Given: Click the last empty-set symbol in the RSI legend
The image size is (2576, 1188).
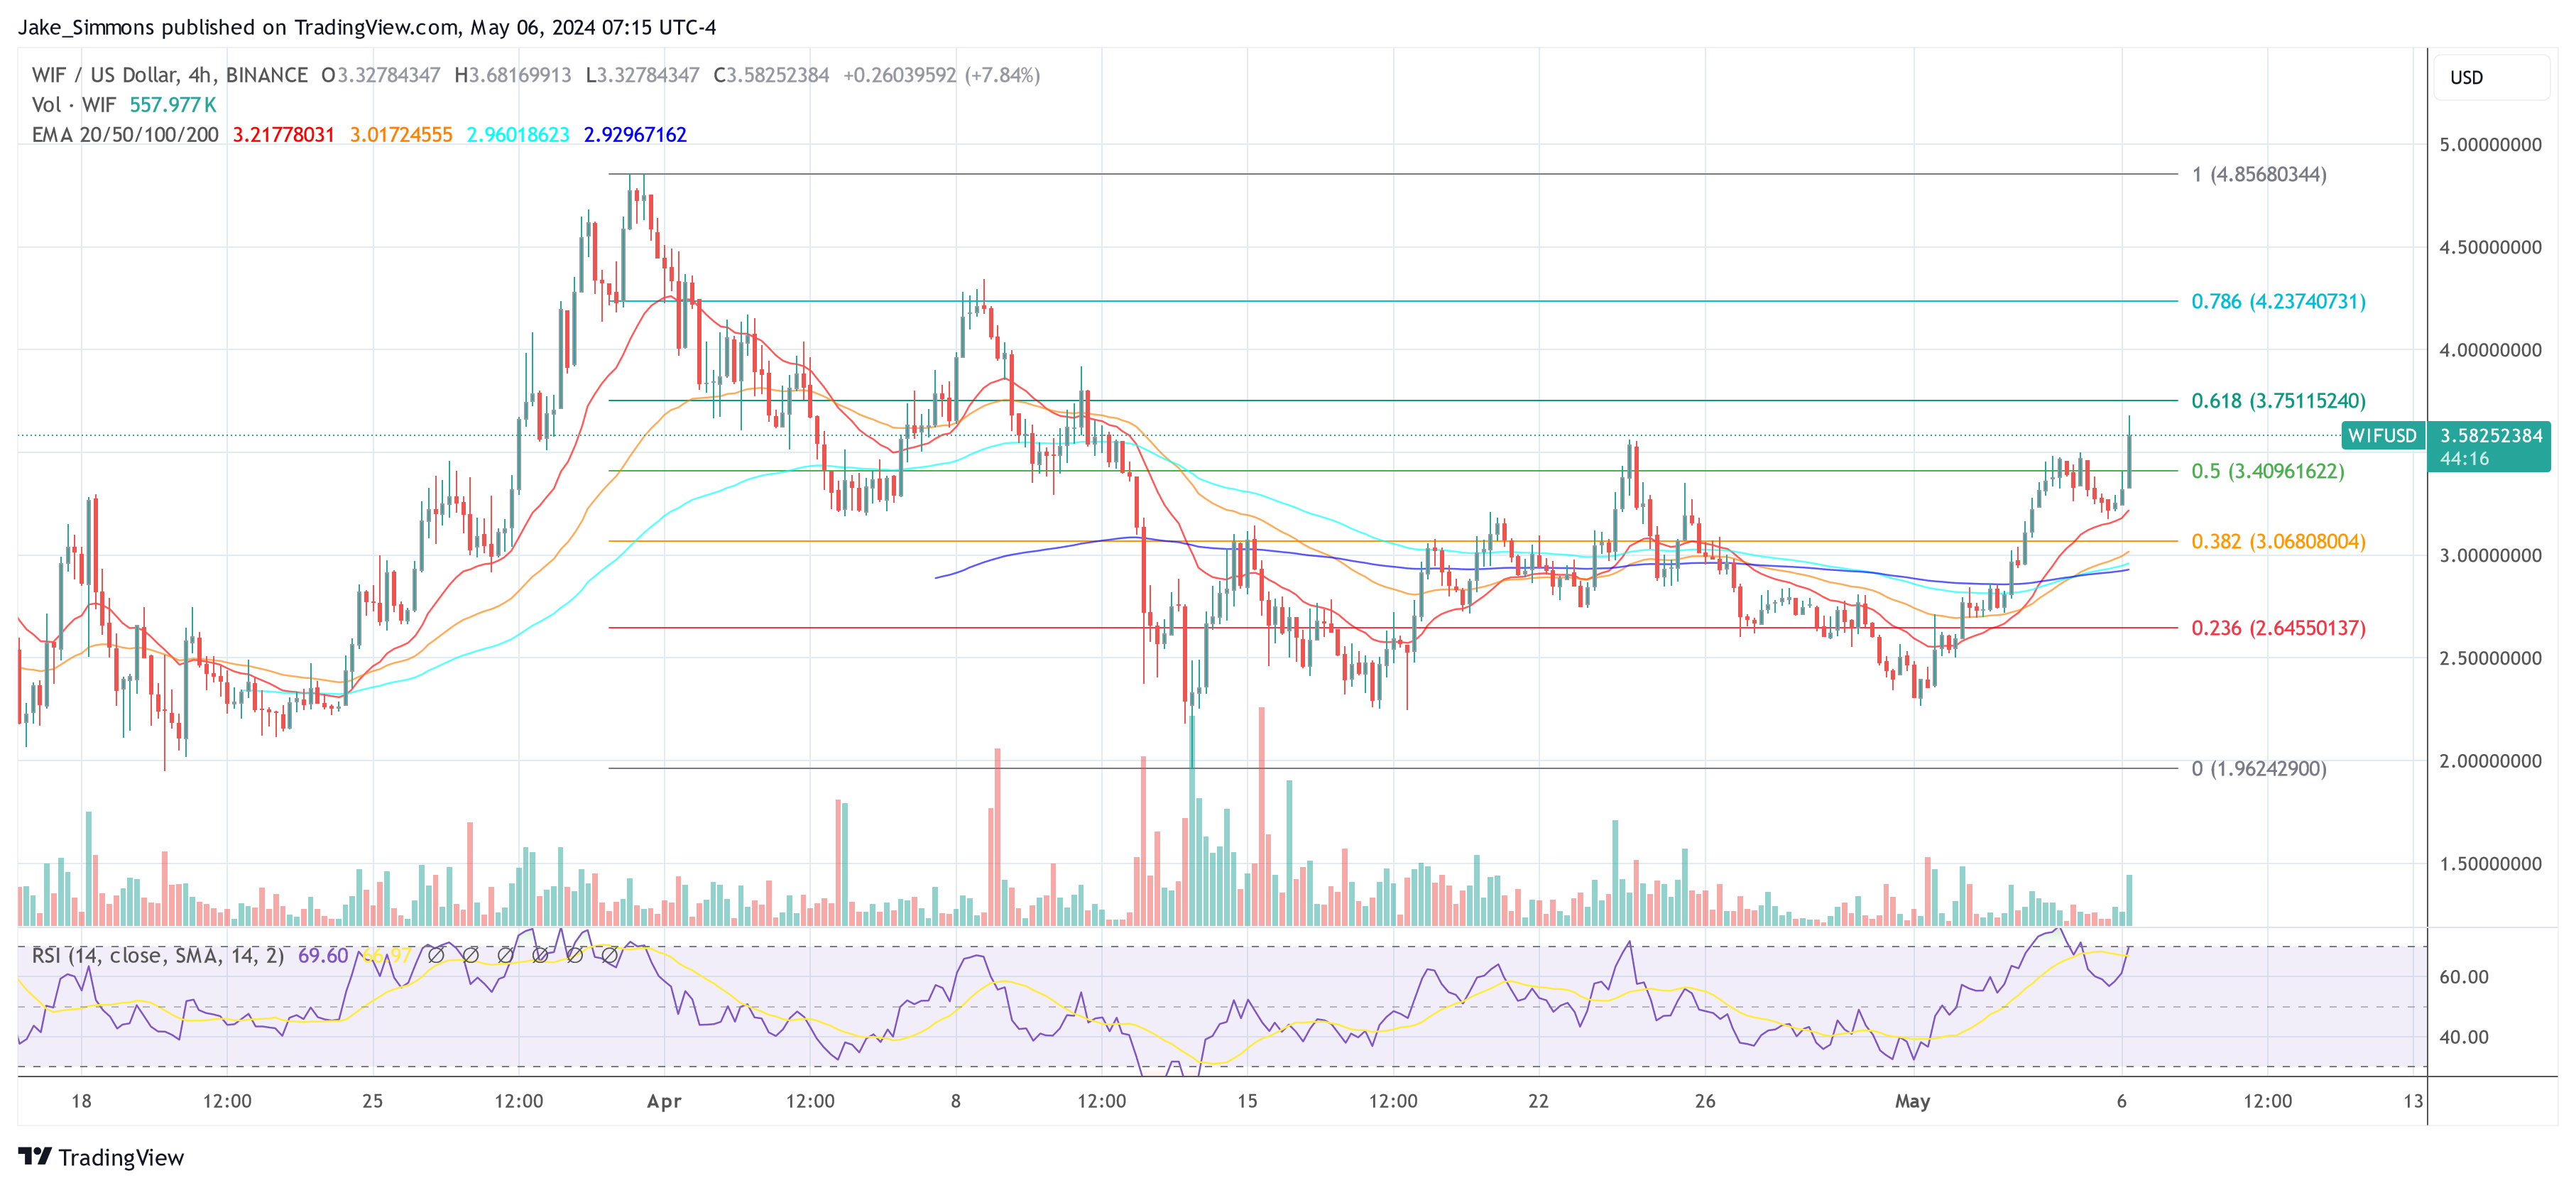Looking at the screenshot, I should 609,955.
